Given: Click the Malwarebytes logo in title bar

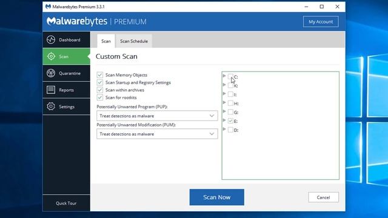Looking at the screenshot, I should pyautogui.click(x=48, y=7).
